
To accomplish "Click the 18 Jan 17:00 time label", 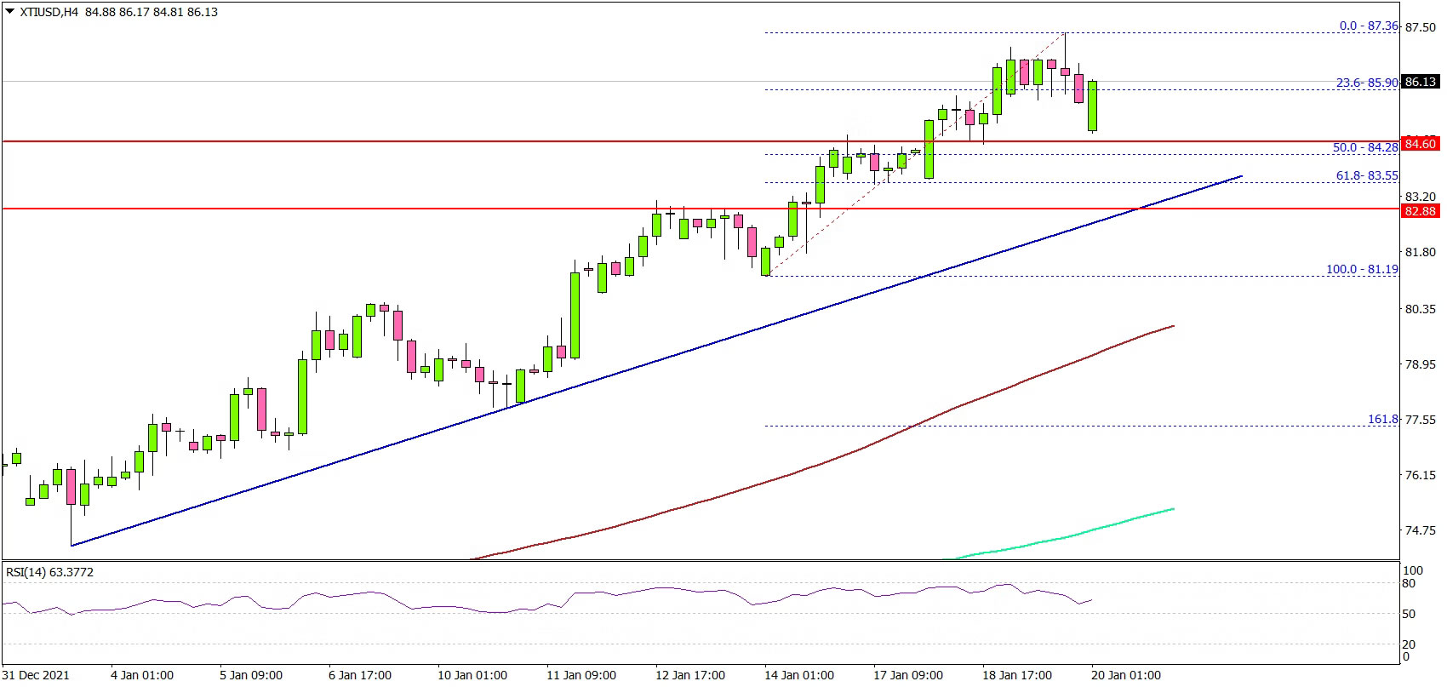I will tap(1018, 675).
